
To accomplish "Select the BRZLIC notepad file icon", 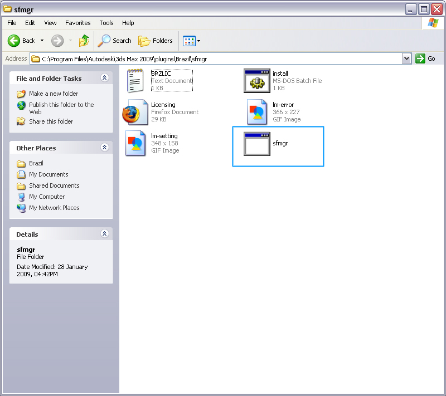I will click(x=135, y=81).
